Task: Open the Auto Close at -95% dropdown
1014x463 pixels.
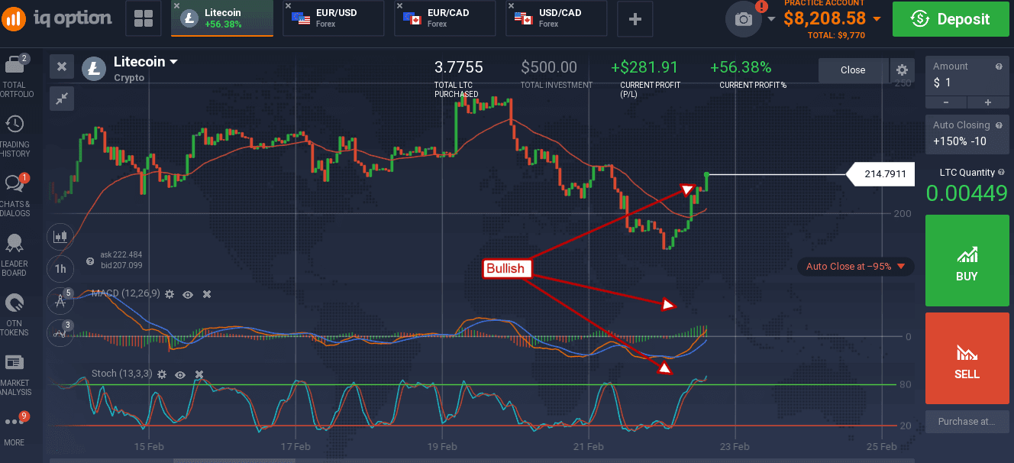Action: 855,267
